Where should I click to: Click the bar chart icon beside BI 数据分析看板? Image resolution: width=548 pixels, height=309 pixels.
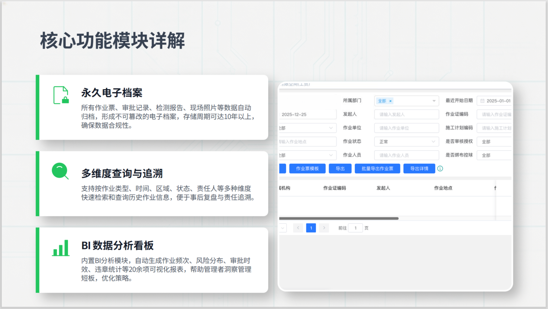coord(61,248)
